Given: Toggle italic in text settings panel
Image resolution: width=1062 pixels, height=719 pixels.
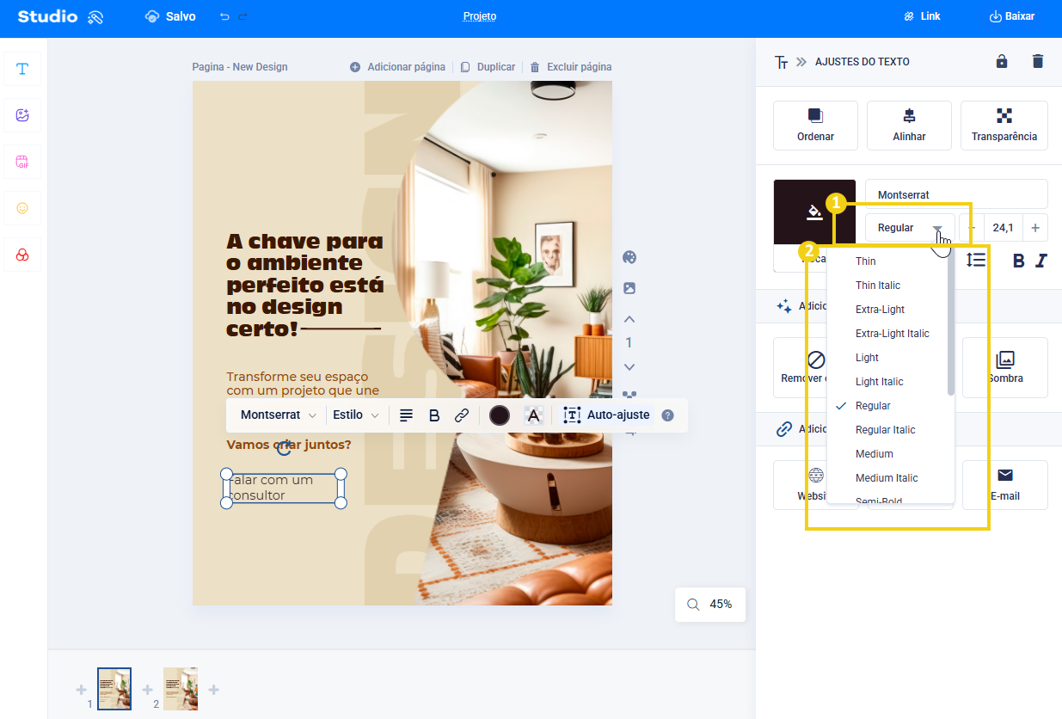Looking at the screenshot, I should [1041, 261].
